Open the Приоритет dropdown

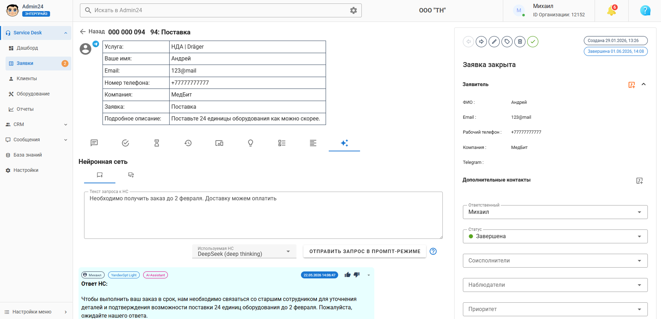pos(555,309)
